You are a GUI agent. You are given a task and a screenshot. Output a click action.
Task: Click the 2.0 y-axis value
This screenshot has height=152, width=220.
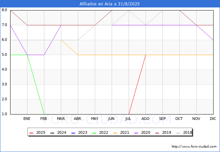[x=4, y=99]
